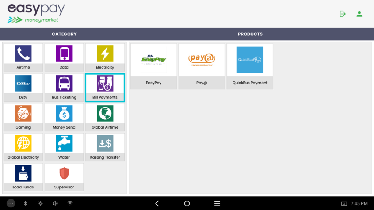Choose the Pay@ product
The height and width of the screenshot is (210, 374).
(x=202, y=66)
